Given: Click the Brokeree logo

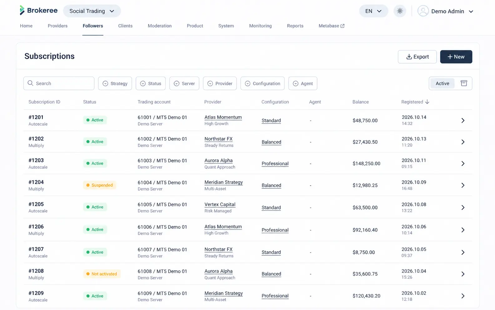Looking at the screenshot, I should point(38,11).
